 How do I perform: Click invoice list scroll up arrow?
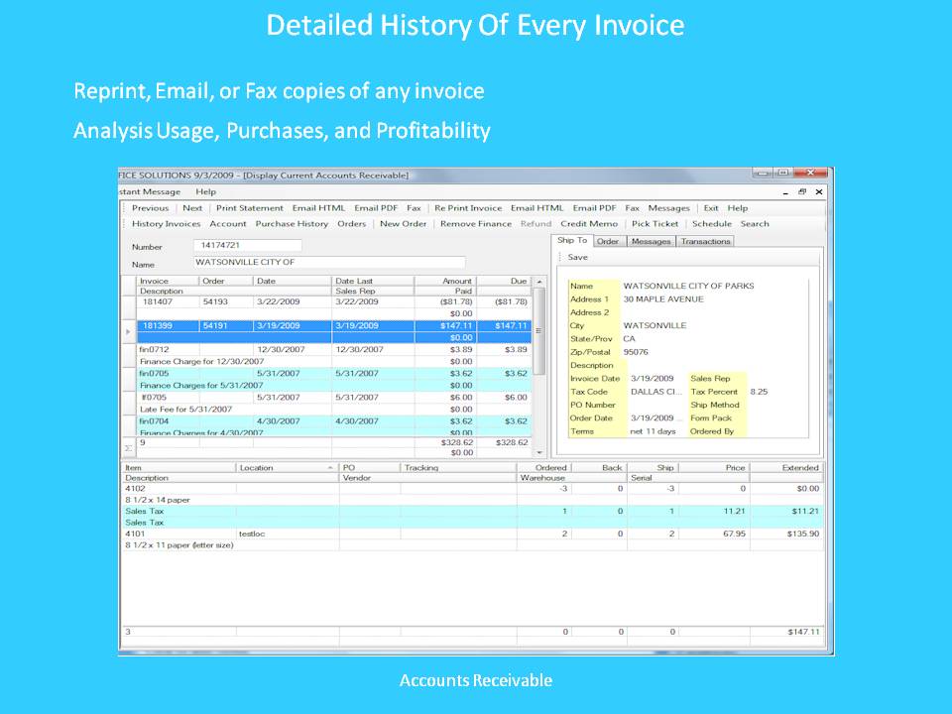(539, 282)
